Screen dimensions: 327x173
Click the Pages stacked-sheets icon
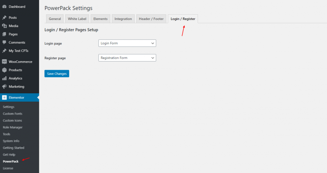coord(4,34)
